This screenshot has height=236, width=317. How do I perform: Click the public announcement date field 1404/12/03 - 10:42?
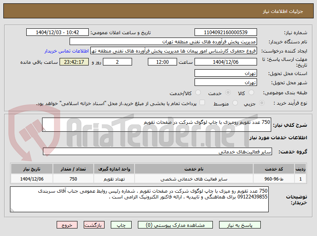(x=57, y=33)
